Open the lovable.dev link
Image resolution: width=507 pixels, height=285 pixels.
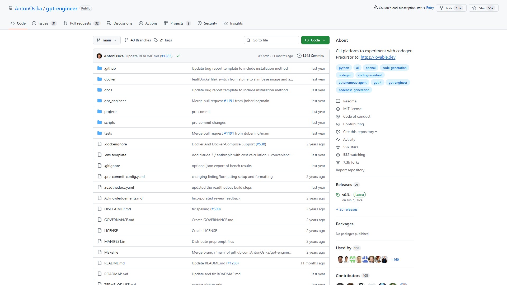(x=378, y=57)
